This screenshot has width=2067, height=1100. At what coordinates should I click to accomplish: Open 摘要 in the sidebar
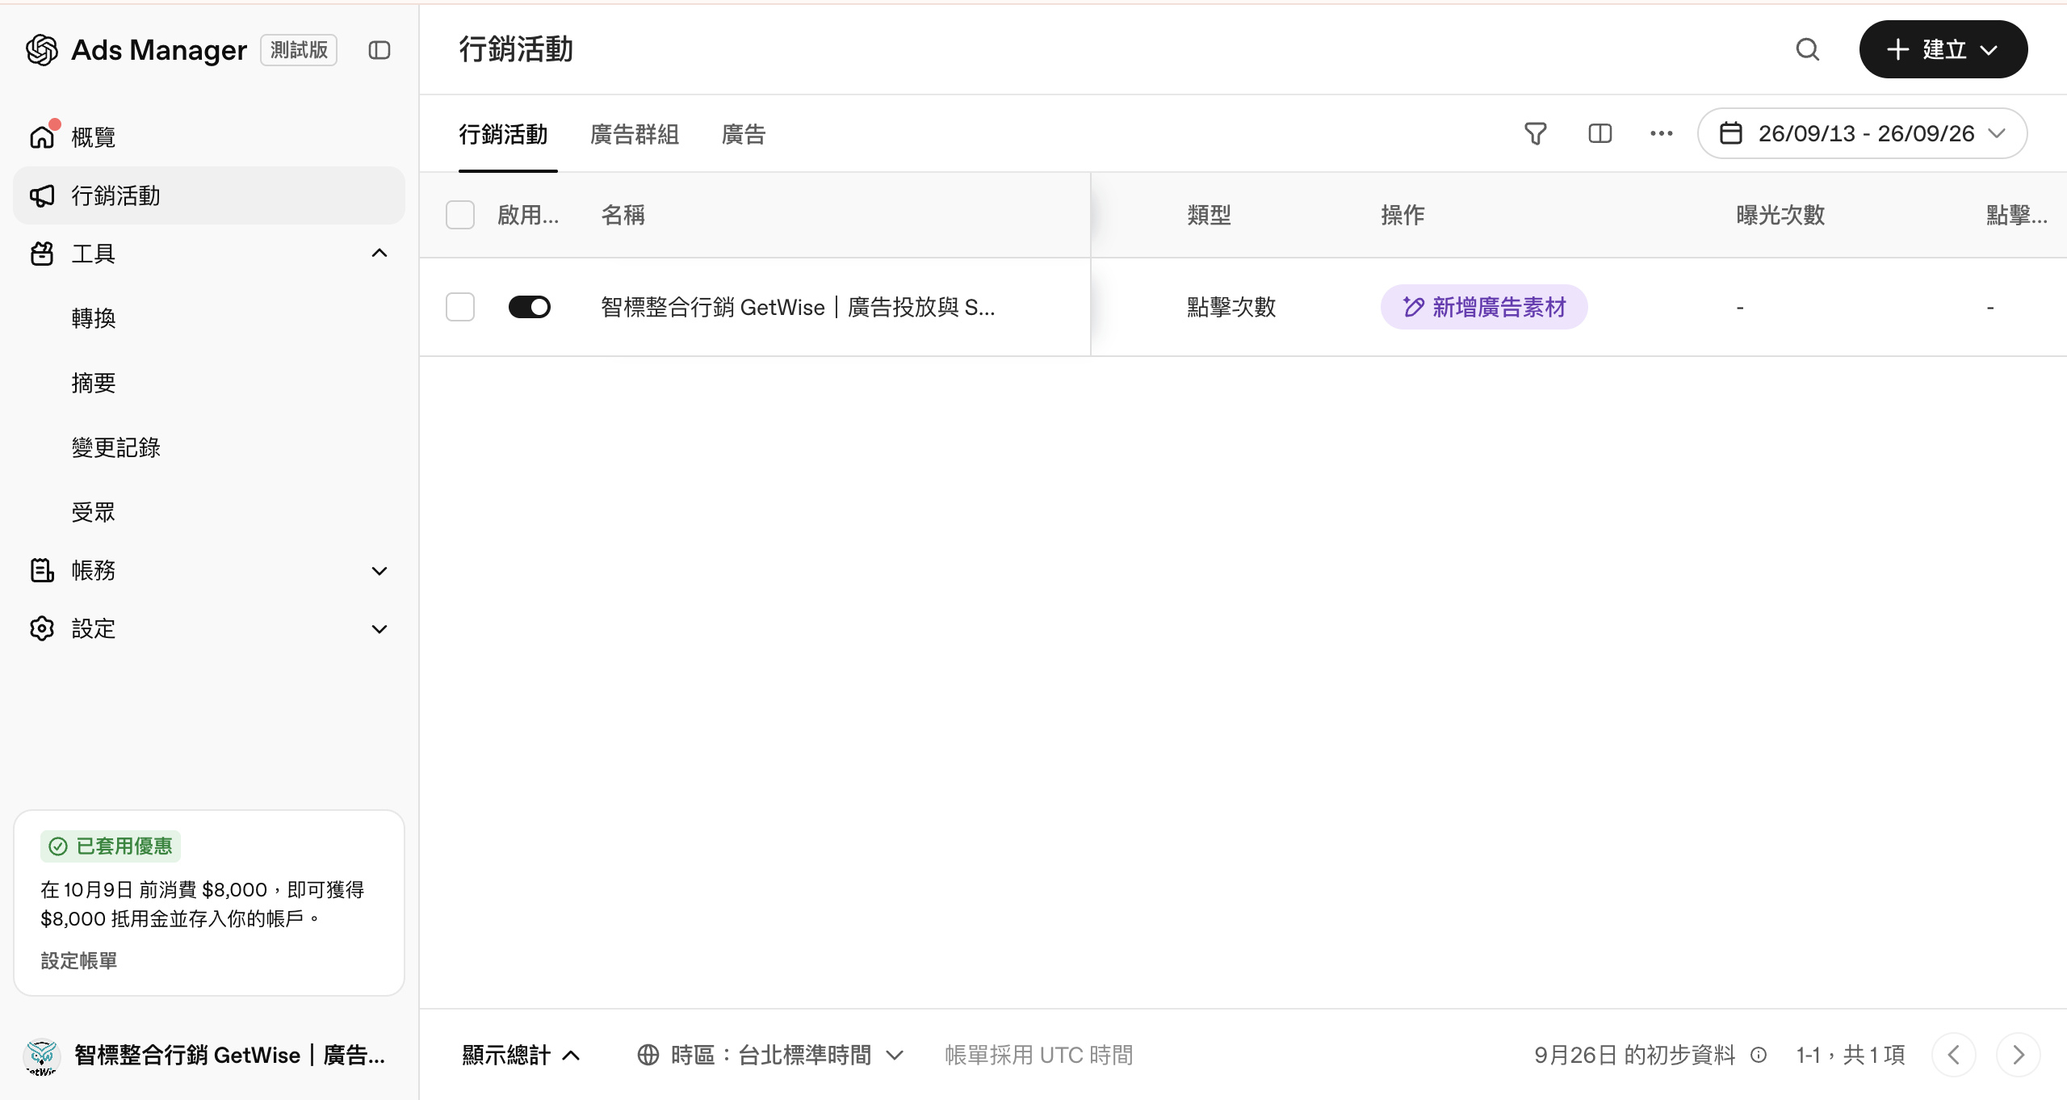click(x=94, y=383)
